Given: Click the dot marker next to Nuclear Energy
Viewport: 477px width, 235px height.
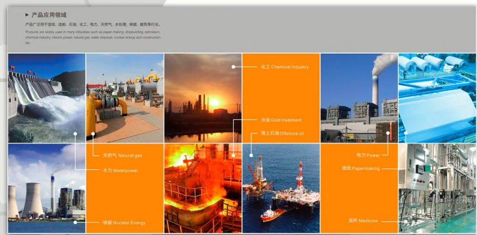Looking at the screenshot, I should pos(75,222).
